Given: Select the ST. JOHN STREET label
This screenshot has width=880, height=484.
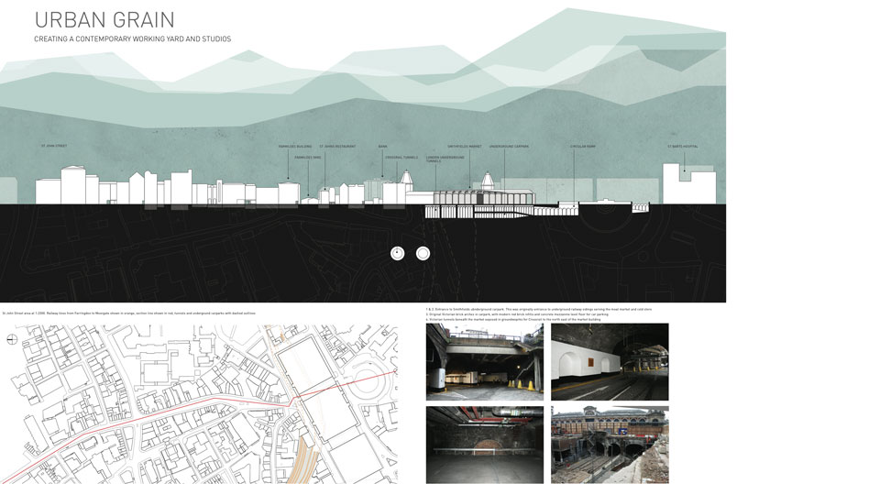Looking at the screenshot, I should (54, 146).
